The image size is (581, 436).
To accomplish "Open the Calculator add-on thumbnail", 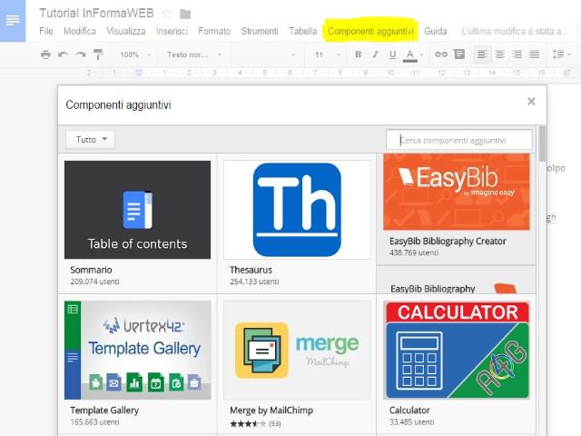I will 458,350.
